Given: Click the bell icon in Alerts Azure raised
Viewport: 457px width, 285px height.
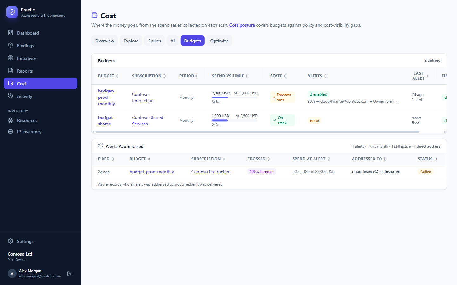Looking at the screenshot, I should point(101,146).
